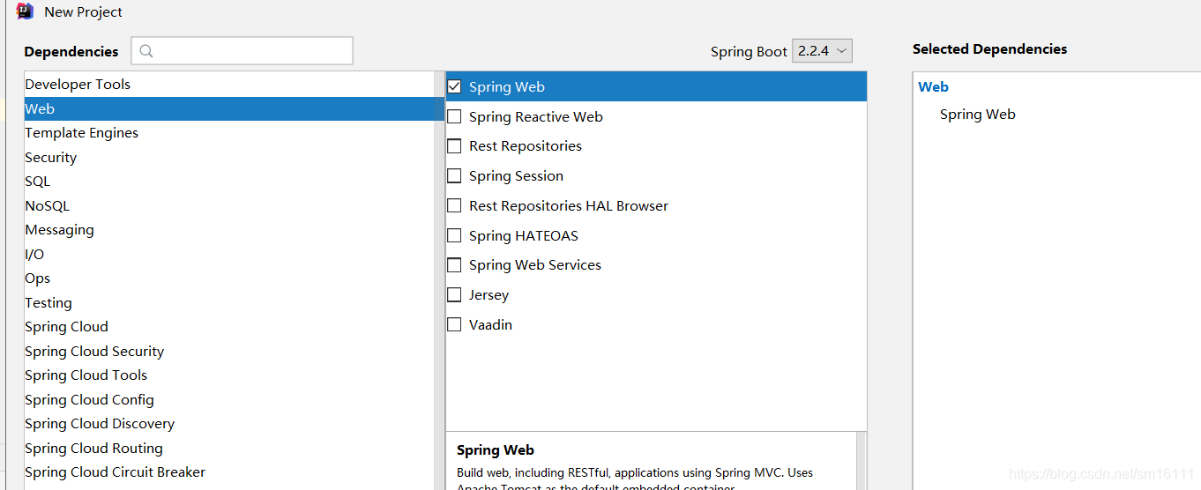
Task: Select the Spring Cloud category
Action: [x=229, y=327]
